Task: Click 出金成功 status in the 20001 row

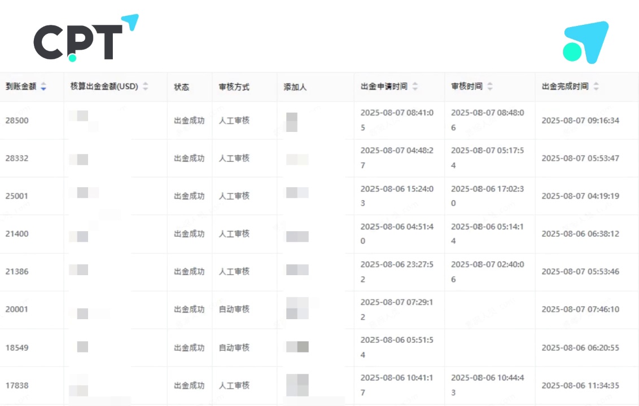Action: (189, 310)
